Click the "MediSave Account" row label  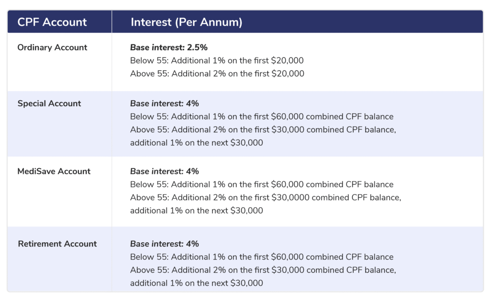coord(54,171)
